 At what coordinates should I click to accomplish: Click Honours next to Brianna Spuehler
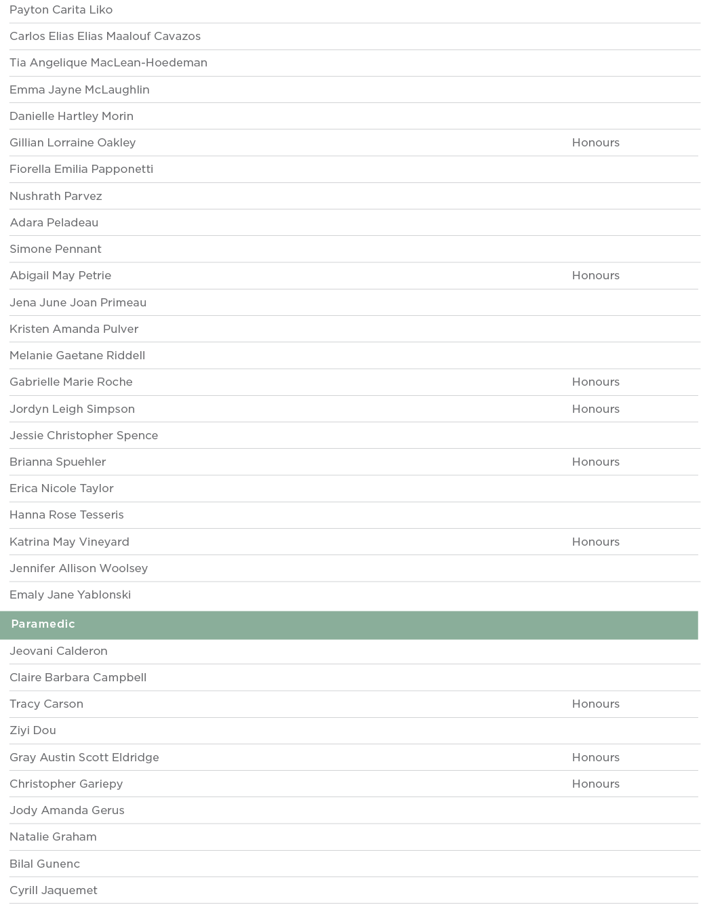pos(595,462)
